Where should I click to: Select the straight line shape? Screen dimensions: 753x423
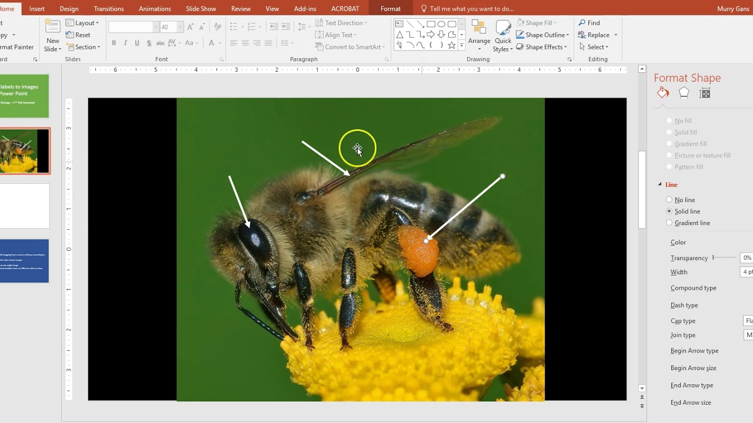tap(410, 24)
